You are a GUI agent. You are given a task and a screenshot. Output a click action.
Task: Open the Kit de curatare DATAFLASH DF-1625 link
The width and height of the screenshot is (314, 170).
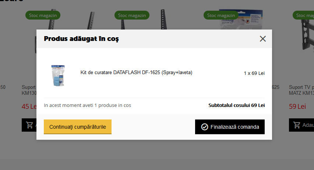136,72
